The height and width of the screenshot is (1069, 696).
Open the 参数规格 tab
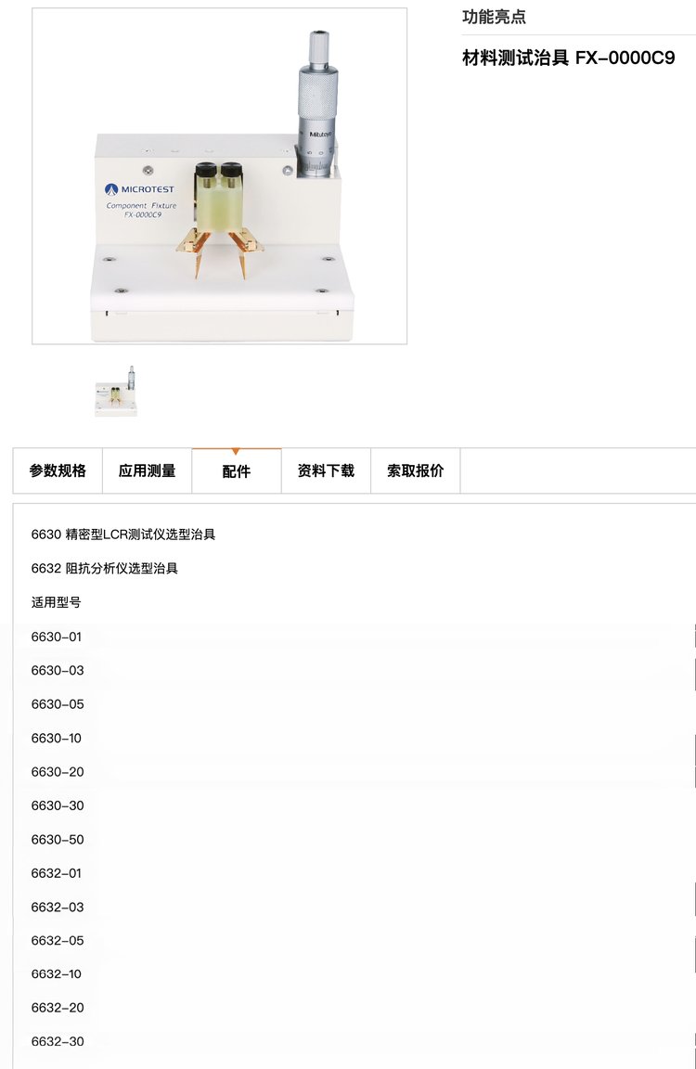pyautogui.click(x=58, y=470)
